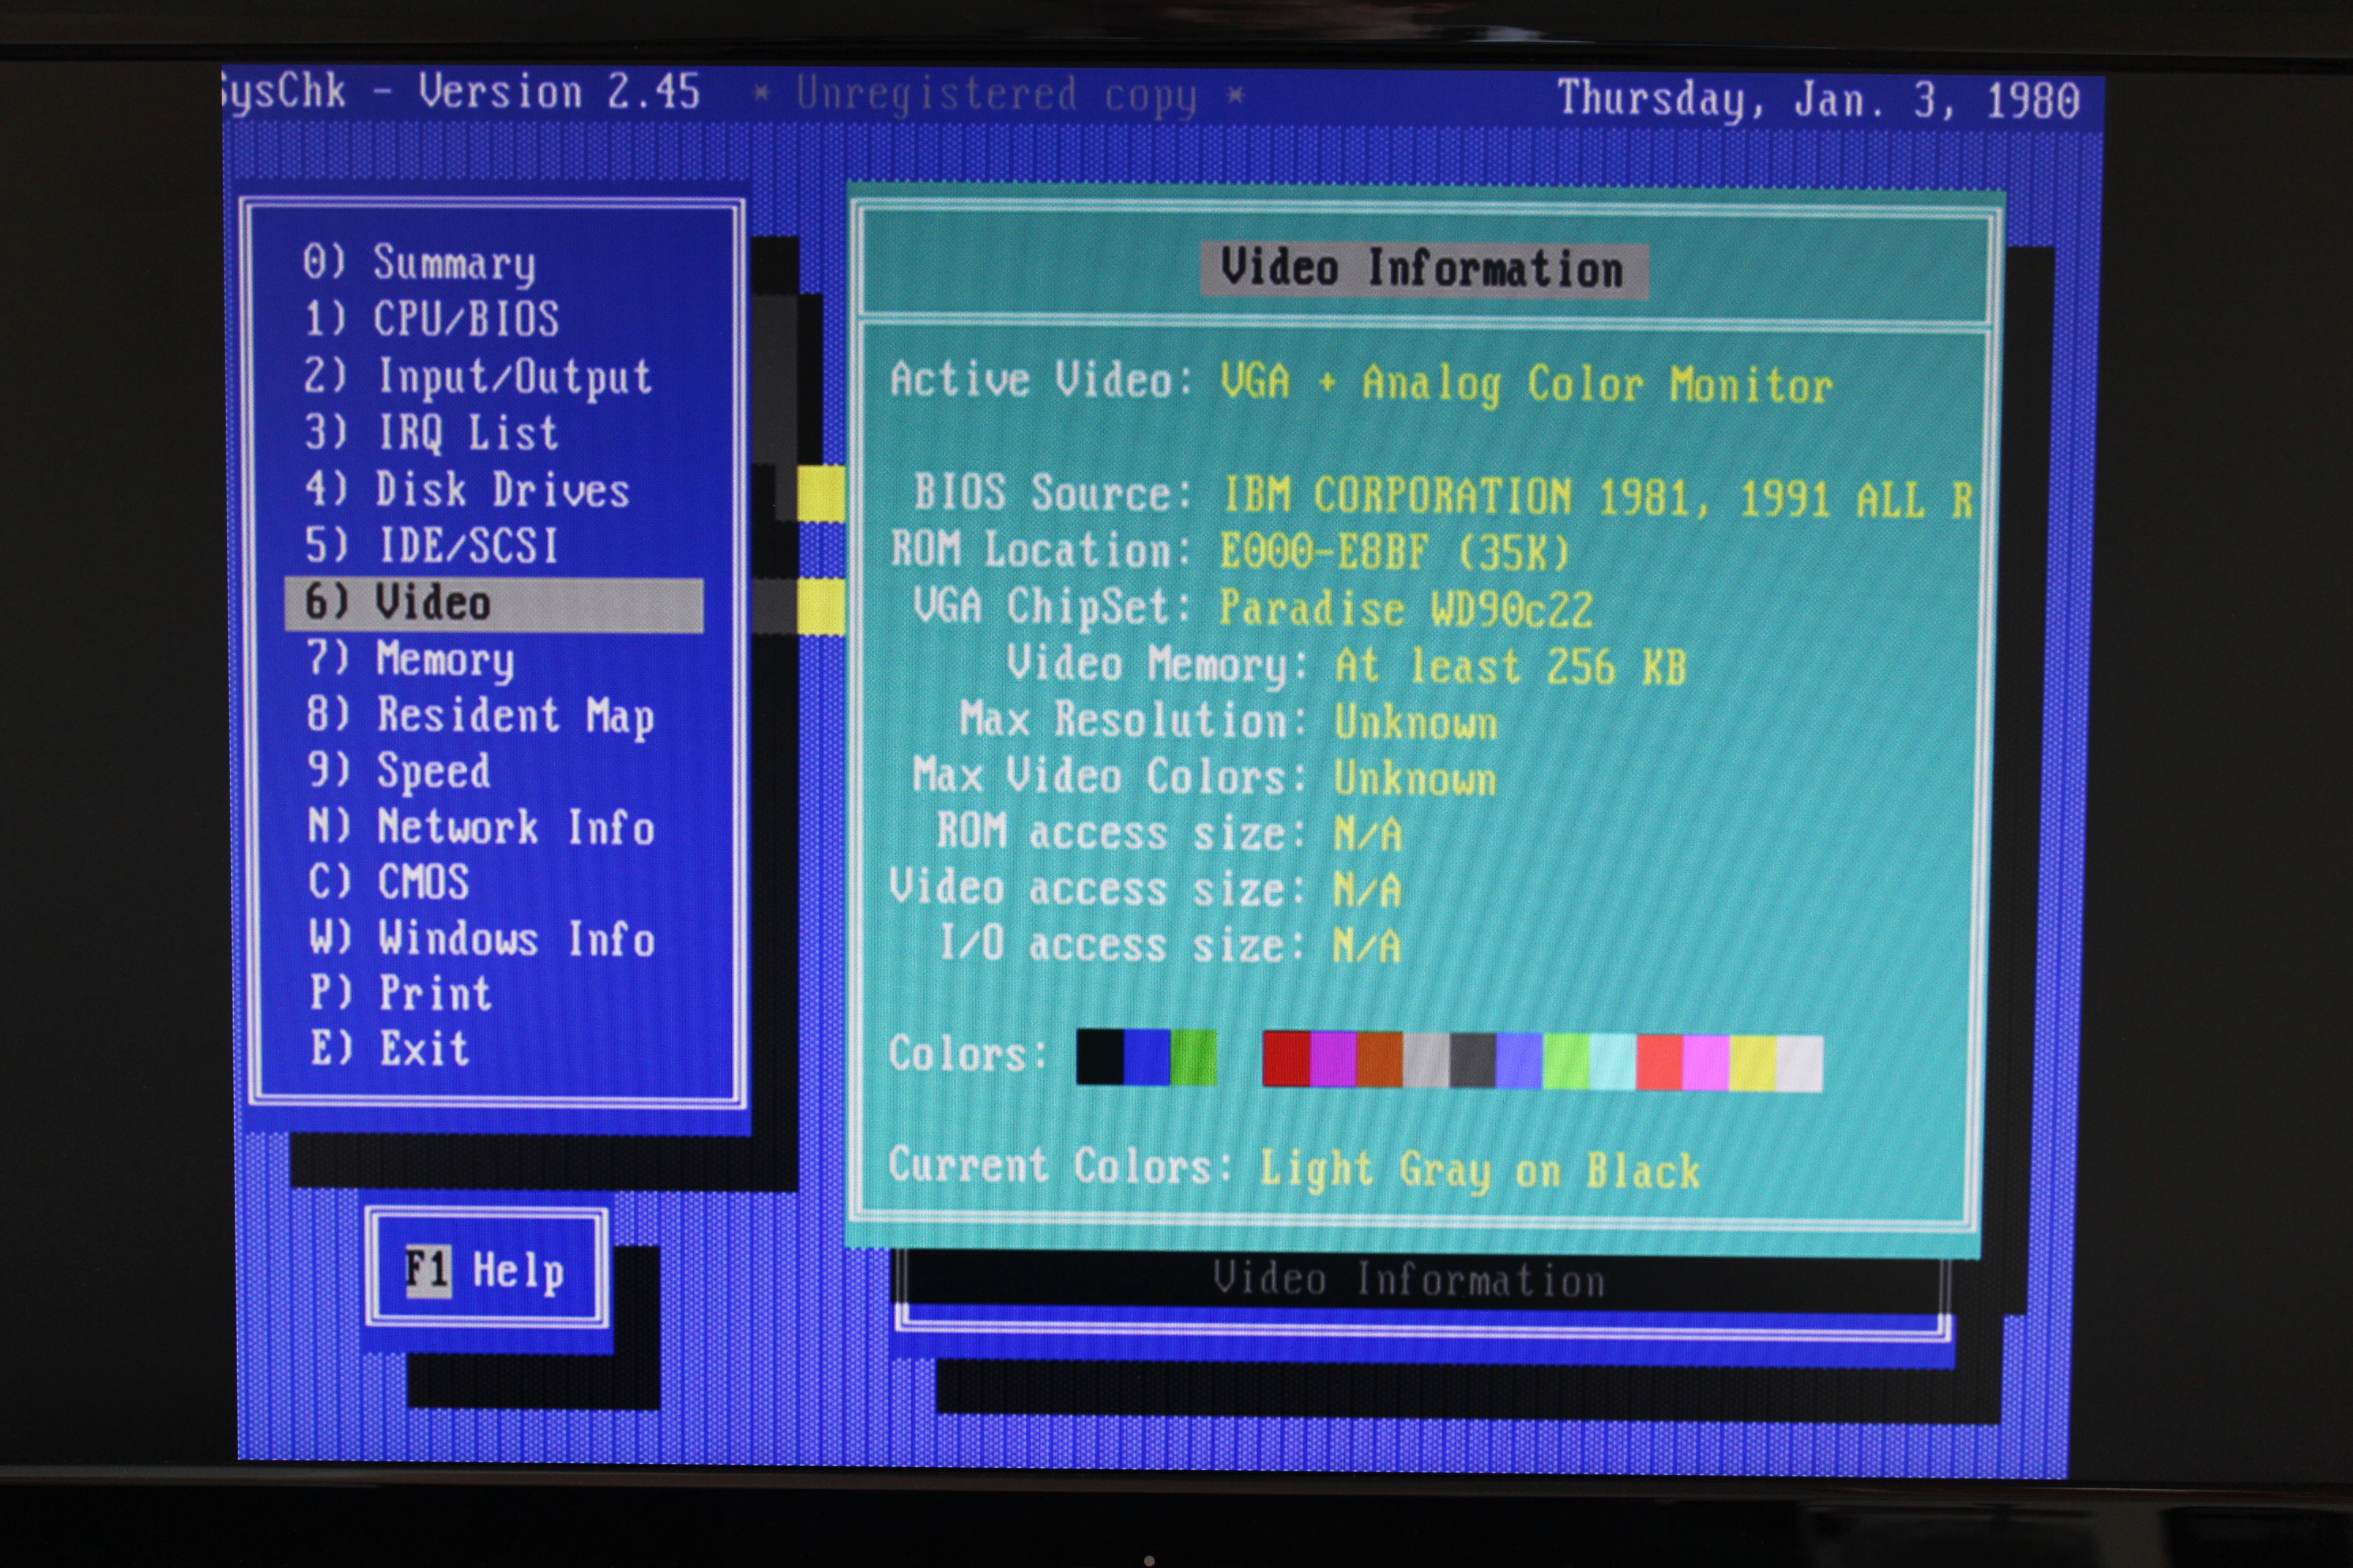Click the blue color swatch
Viewport: 2353px width, 1568px height.
(x=1147, y=1057)
